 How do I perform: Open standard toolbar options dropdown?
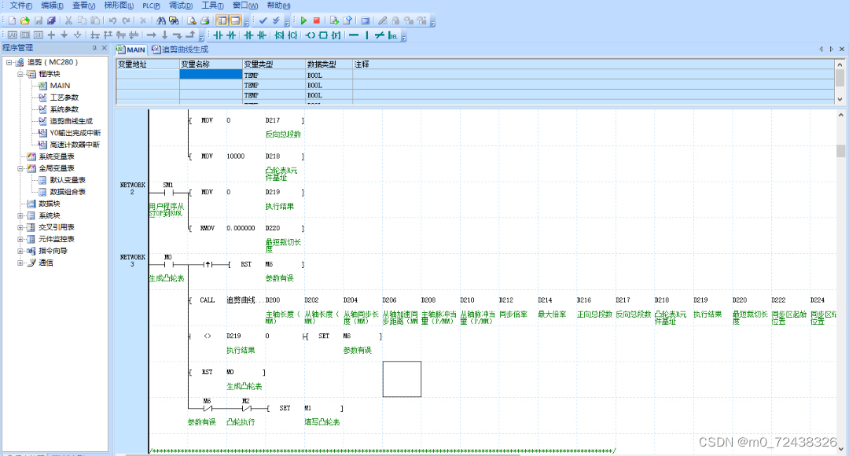click(x=246, y=22)
